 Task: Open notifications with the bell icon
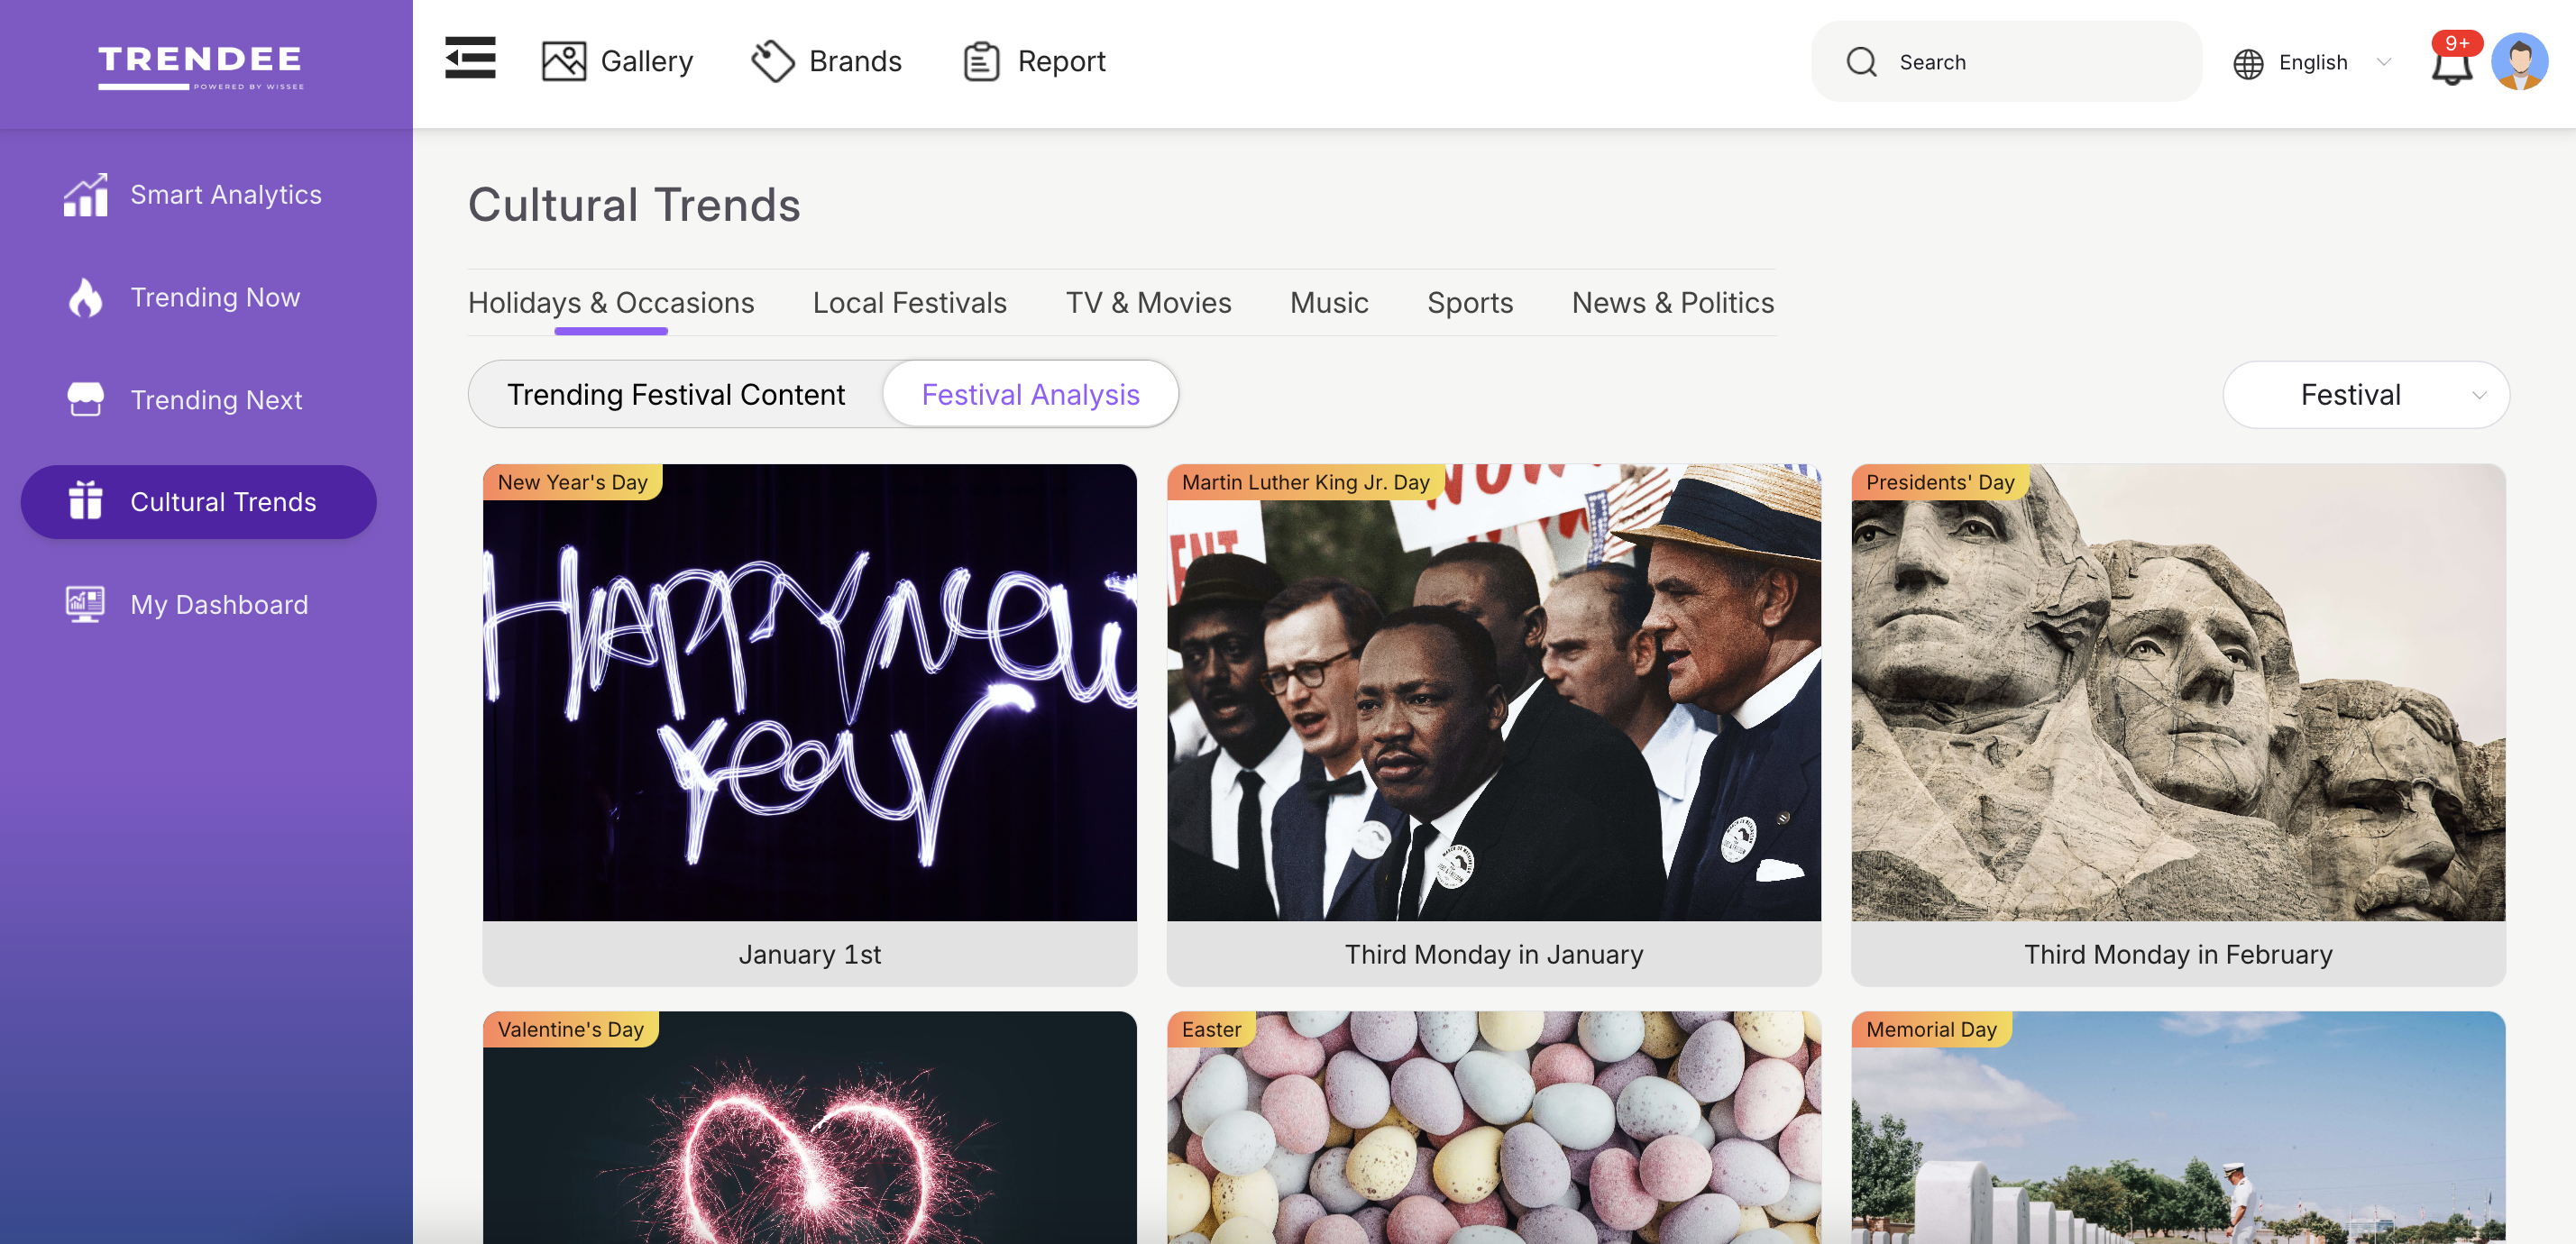click(x=2451, y=68)
